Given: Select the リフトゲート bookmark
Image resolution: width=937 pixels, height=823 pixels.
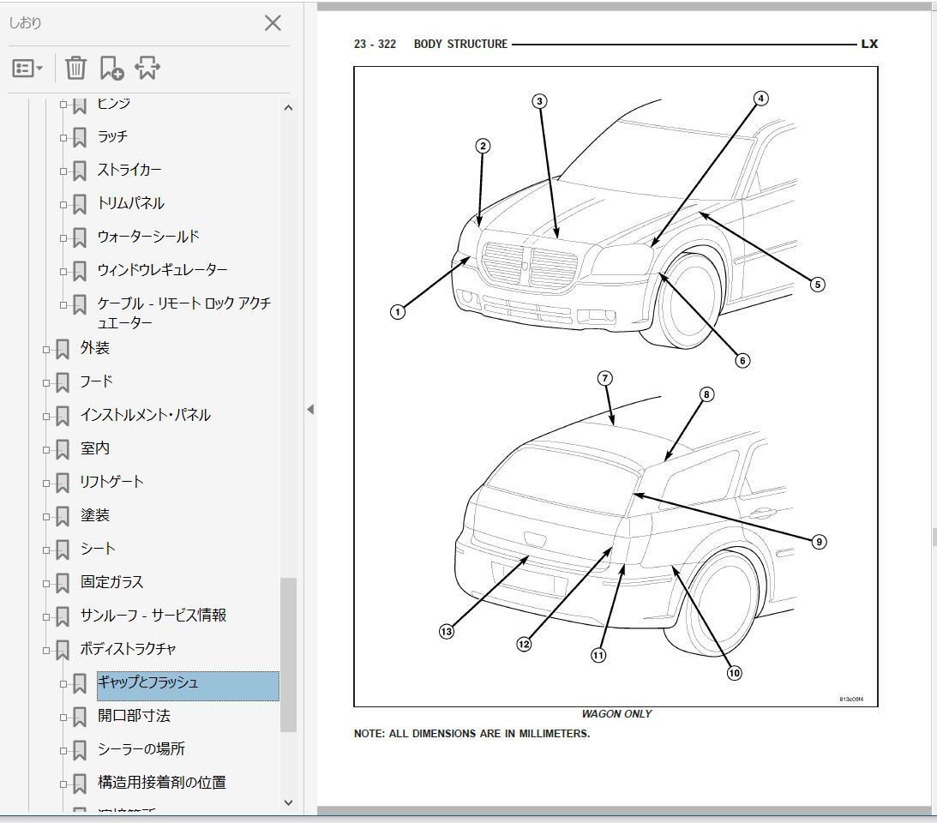Looking at the screenshot, I should pyautogui.click(x=111, y=482).
